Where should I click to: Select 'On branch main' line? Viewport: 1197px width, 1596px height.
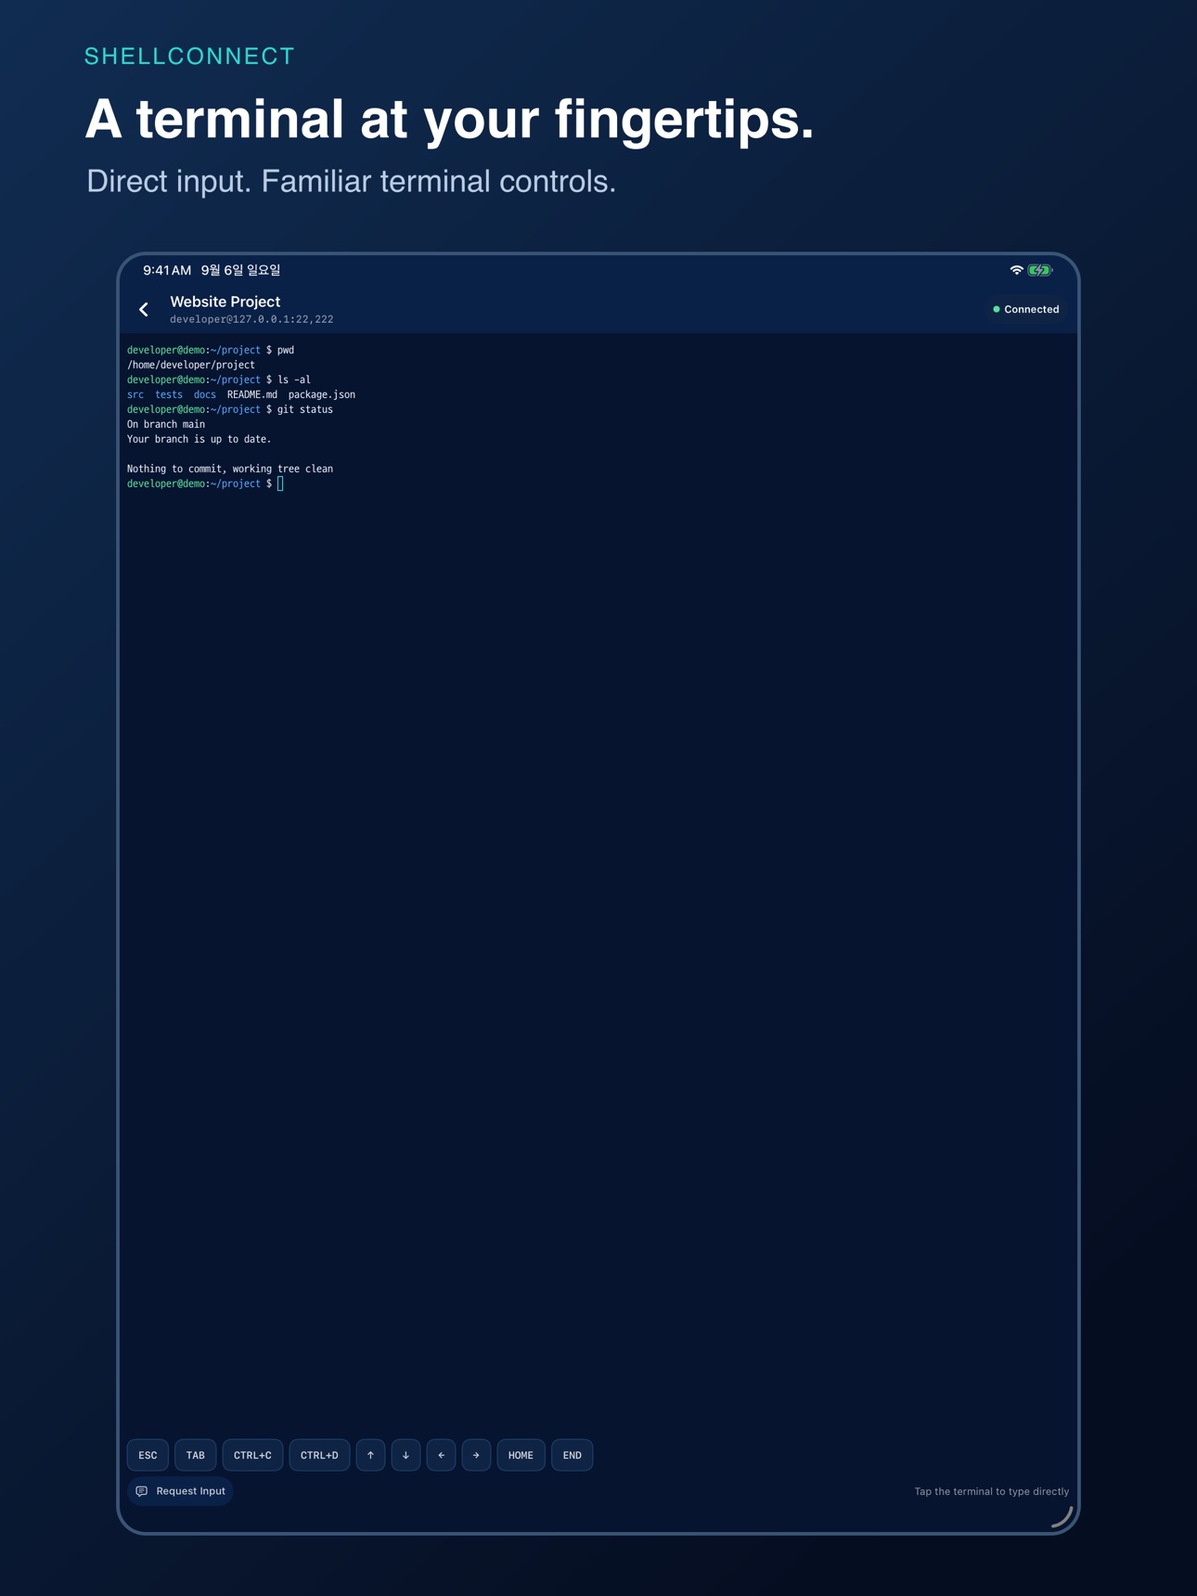click(166, 424)
